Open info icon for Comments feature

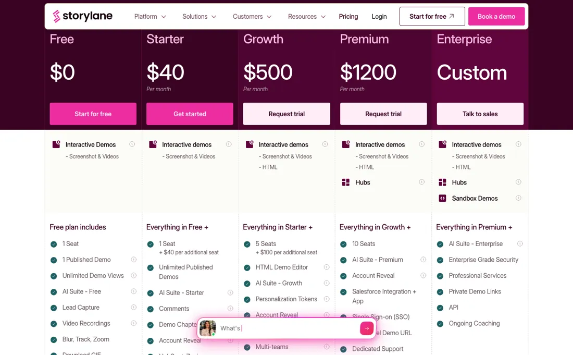230,309
